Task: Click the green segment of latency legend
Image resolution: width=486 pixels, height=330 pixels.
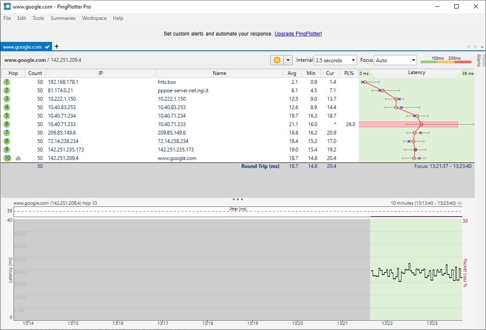Action: 428,62
